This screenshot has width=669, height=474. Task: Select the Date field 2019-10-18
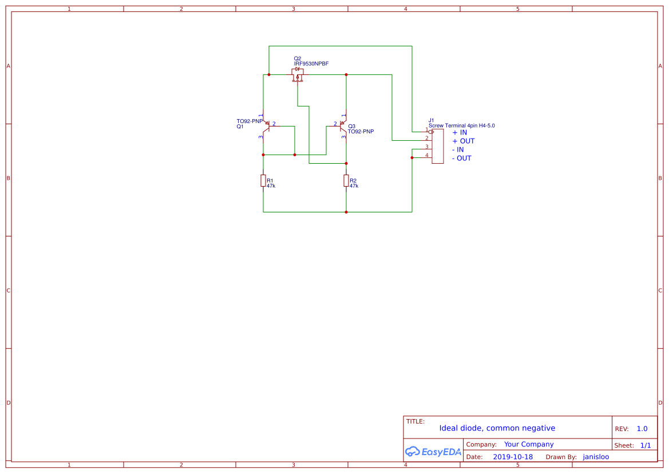[513, 456]
